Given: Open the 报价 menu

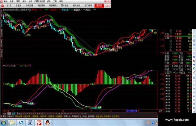Looking at the screenshot, I should [x=24, y=2].
